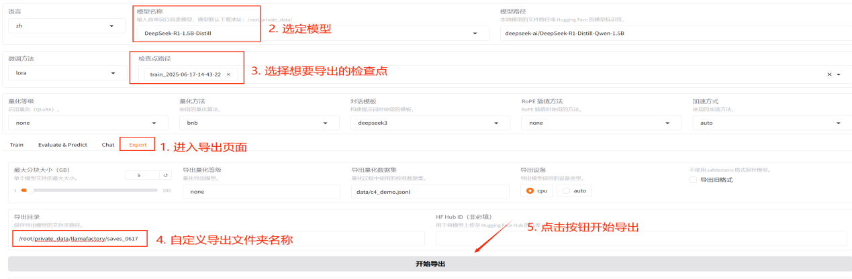The width and height of the screenshot is (852, 279).
Task: Reset the max shard size value
Action: 167,175
